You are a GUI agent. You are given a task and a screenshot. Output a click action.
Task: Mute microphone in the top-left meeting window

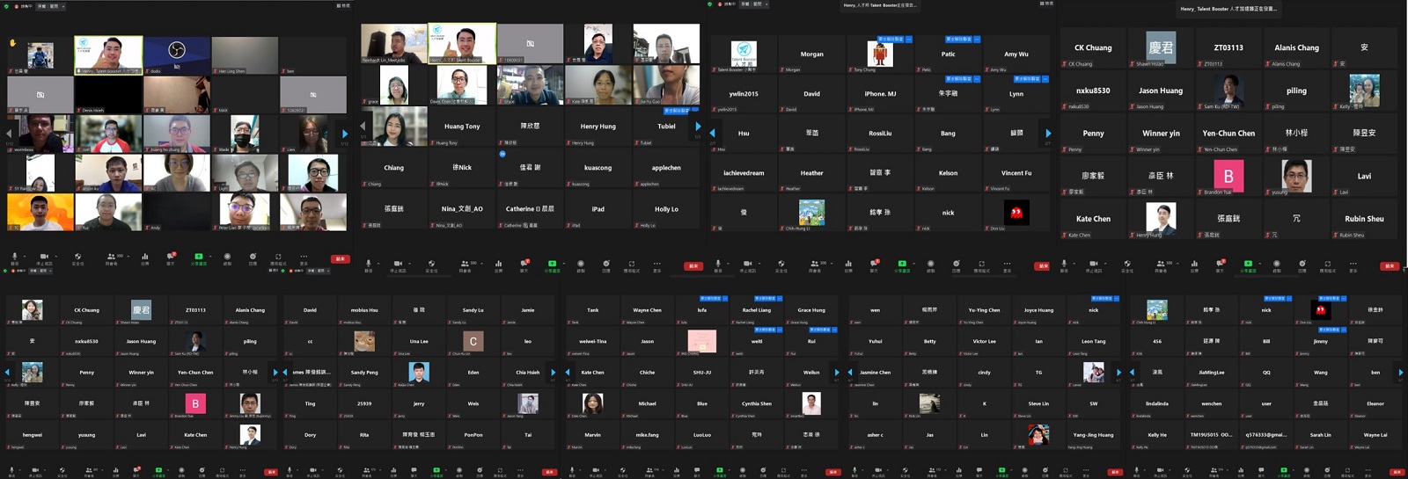click(x=14, y=257)
